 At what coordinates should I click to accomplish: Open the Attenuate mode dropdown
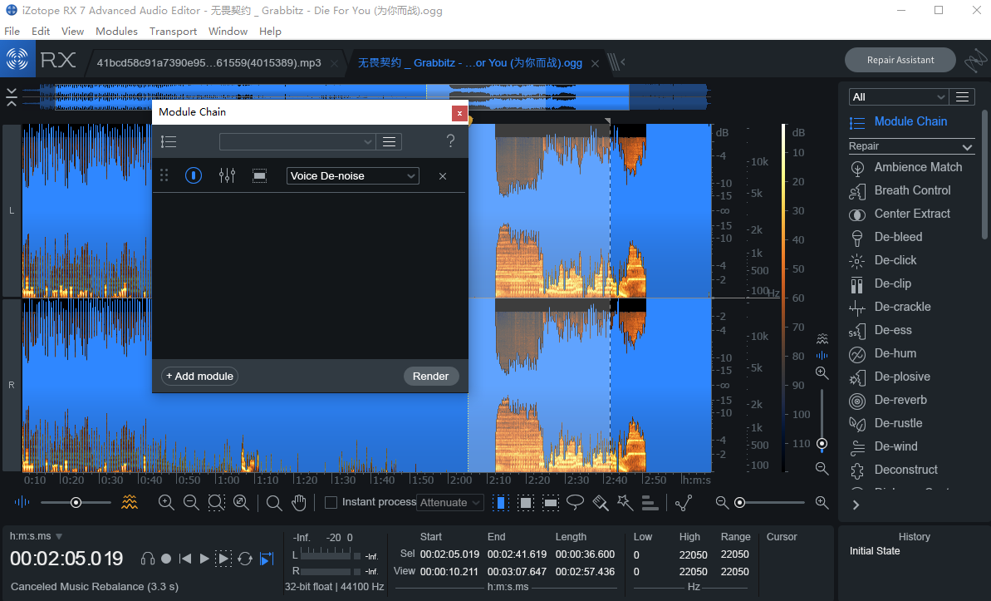(450, 502)
